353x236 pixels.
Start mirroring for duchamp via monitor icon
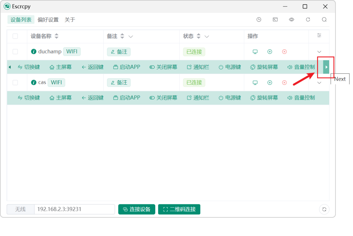point(255,52)
